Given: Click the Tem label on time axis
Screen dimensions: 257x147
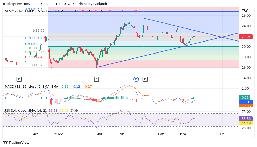Looking at the screenshot, I should 183,134.
